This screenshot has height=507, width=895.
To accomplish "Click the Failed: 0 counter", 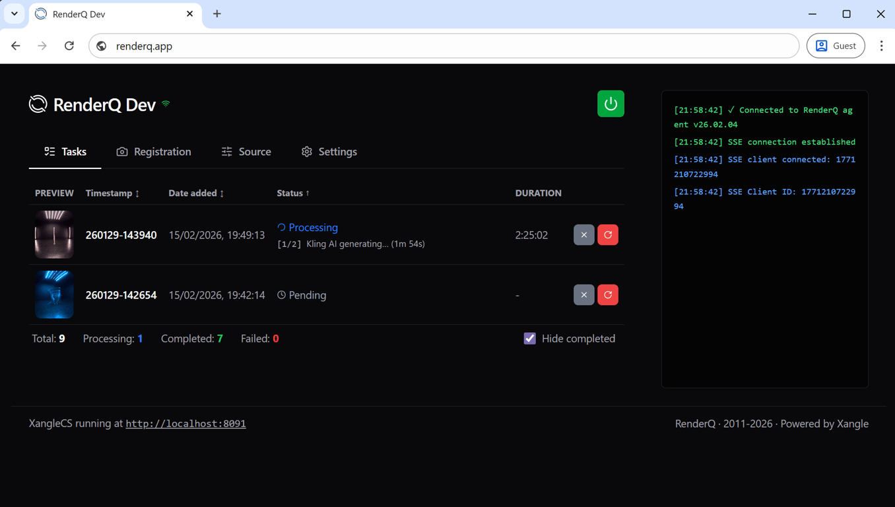I will pyautogui.click(x=260, y=339).
